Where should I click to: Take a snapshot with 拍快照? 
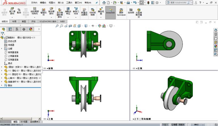[131, 11]
